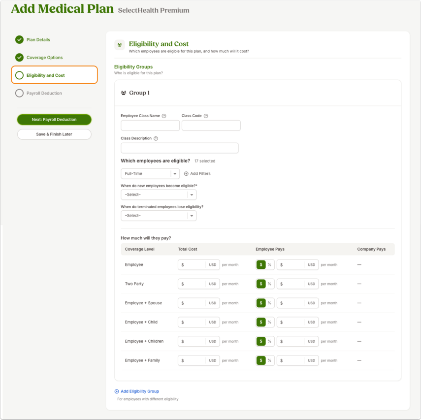Select the Eligibility and Cost step
421x420 pixels.
pyautogui.click(x=54, y=75)
